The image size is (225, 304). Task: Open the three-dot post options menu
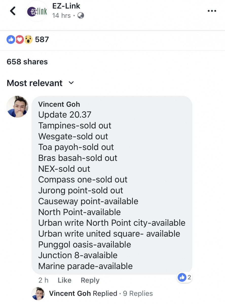point(212,11)
